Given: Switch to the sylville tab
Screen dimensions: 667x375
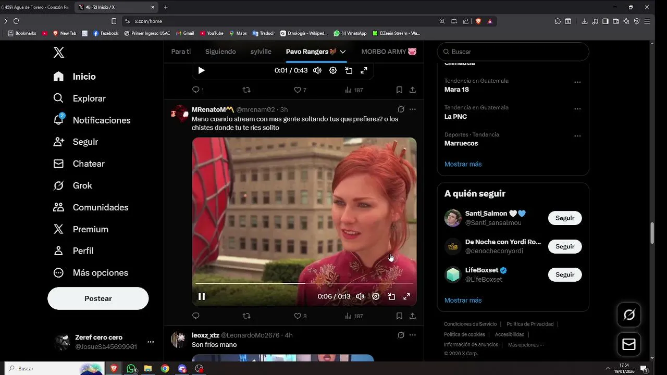Looking at the screenshot, I should click(261, 52).
